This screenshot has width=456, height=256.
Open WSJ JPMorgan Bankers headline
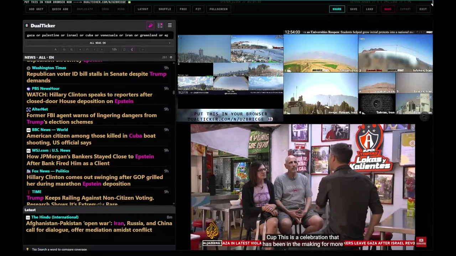90,160
